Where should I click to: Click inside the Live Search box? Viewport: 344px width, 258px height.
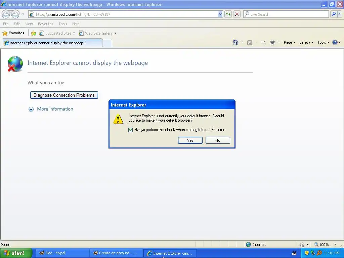(x=286, y=14)
